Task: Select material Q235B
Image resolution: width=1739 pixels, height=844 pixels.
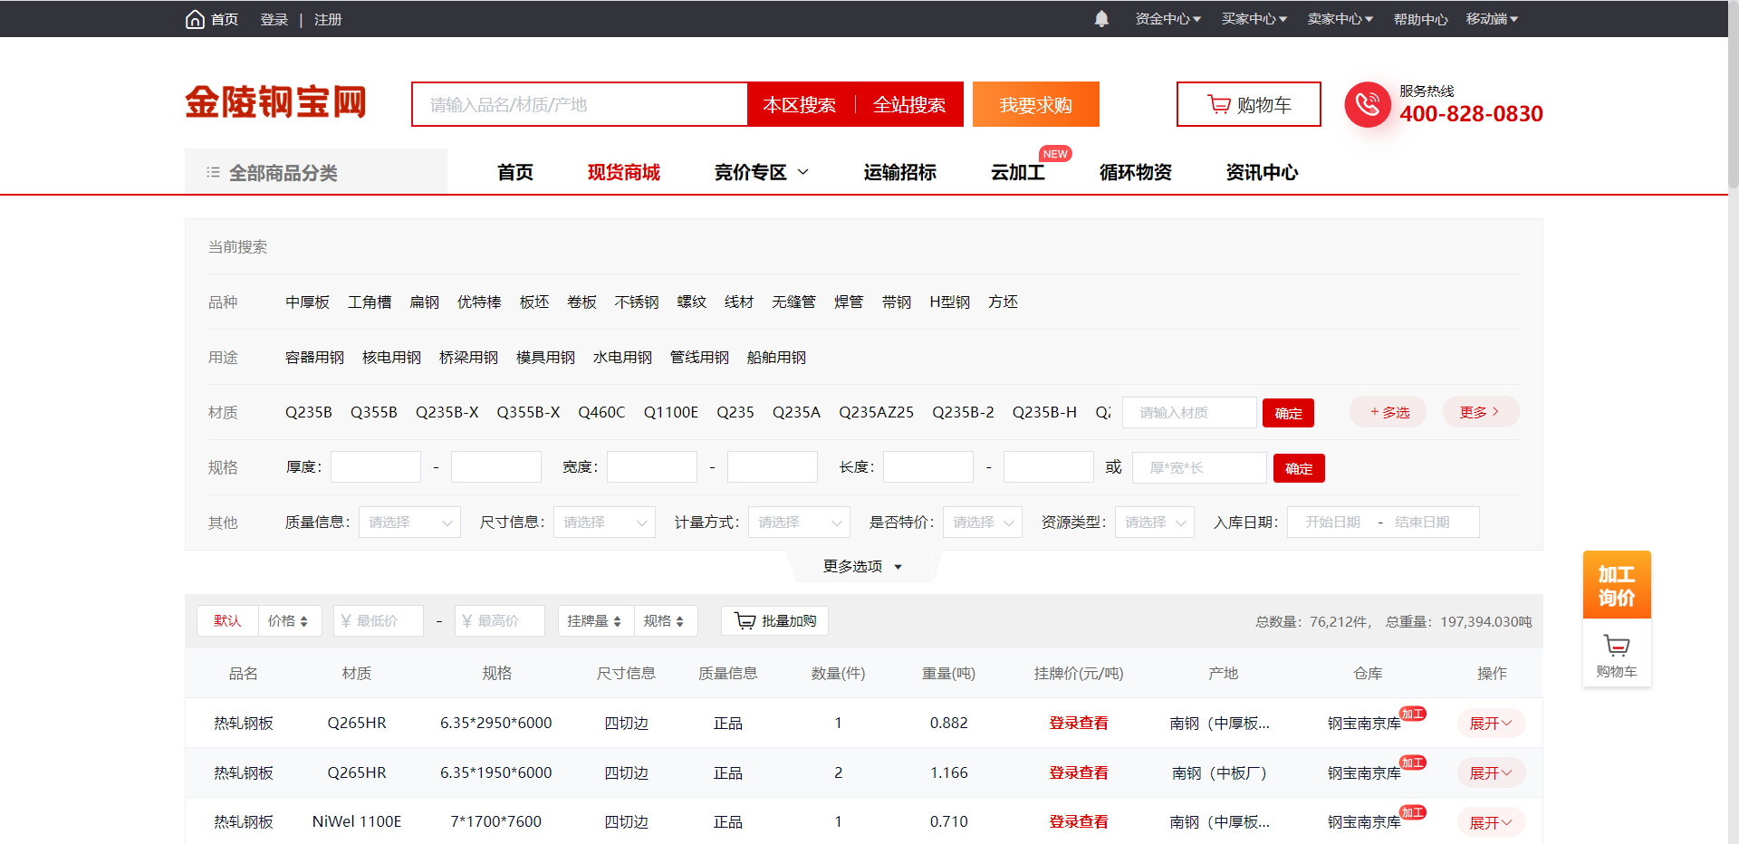Action: point(309,412)
